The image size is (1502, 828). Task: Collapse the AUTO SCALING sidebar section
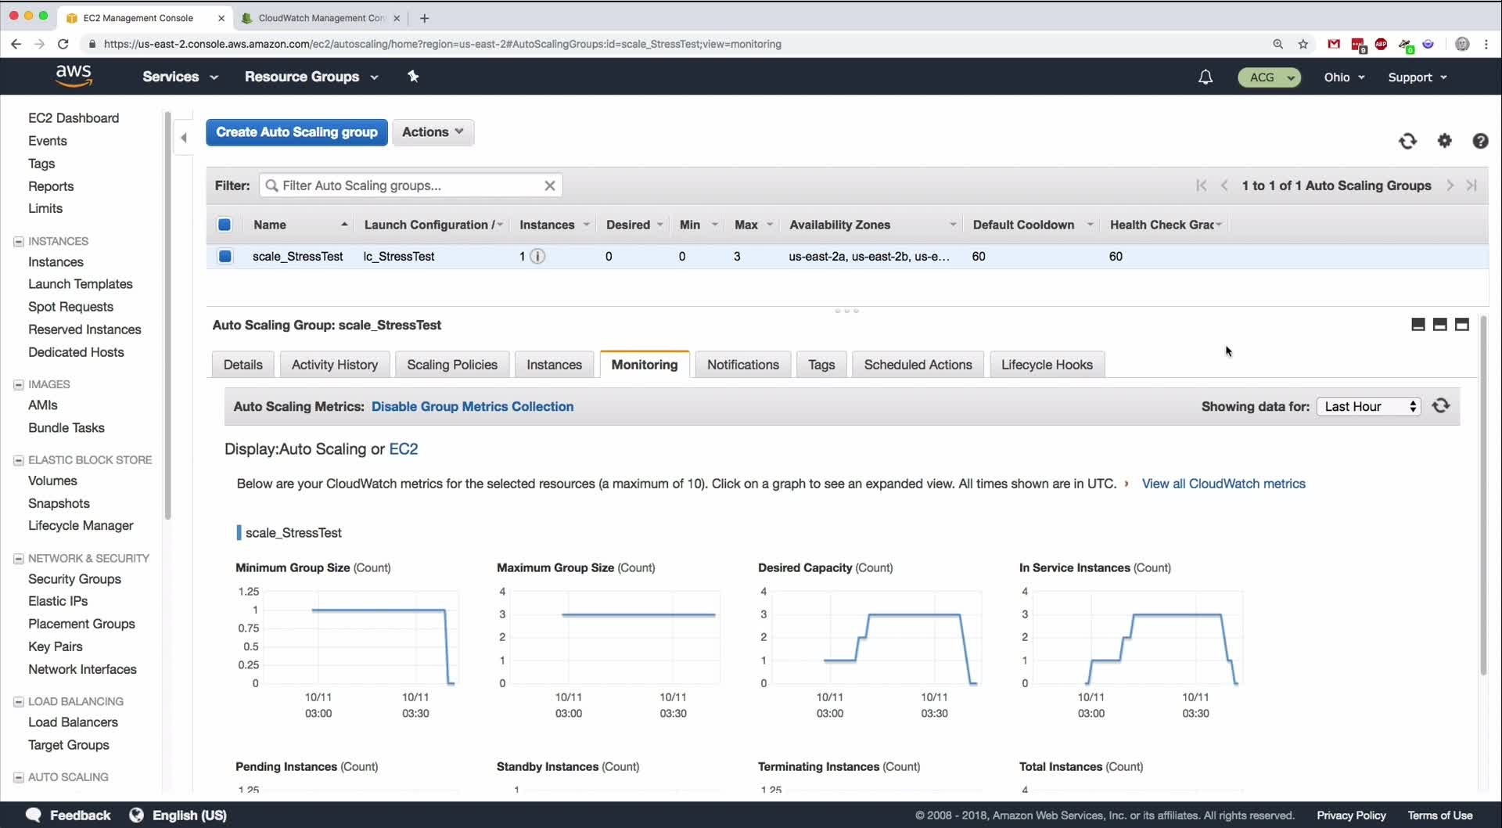coord(18,777)
